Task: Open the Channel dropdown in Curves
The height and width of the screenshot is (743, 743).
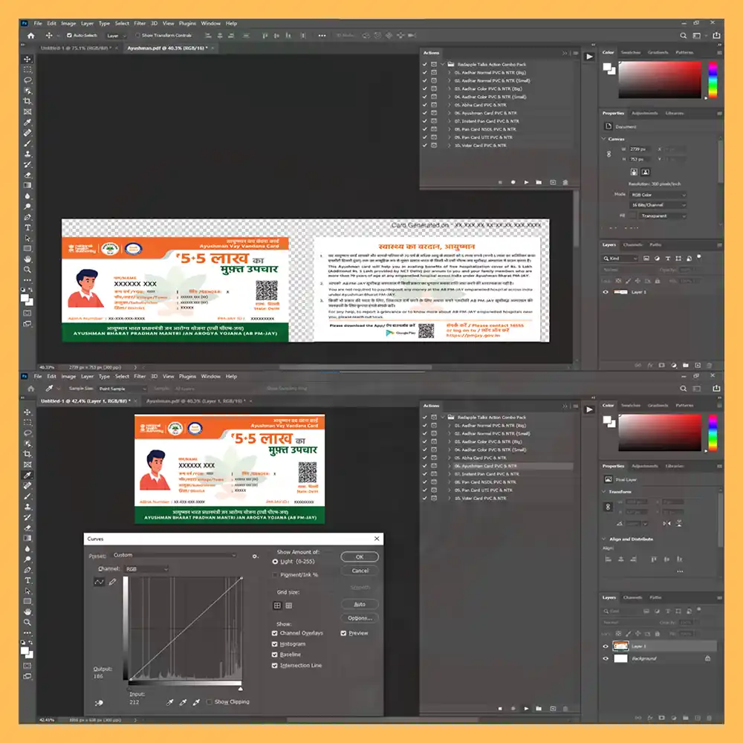Action: 146,569
